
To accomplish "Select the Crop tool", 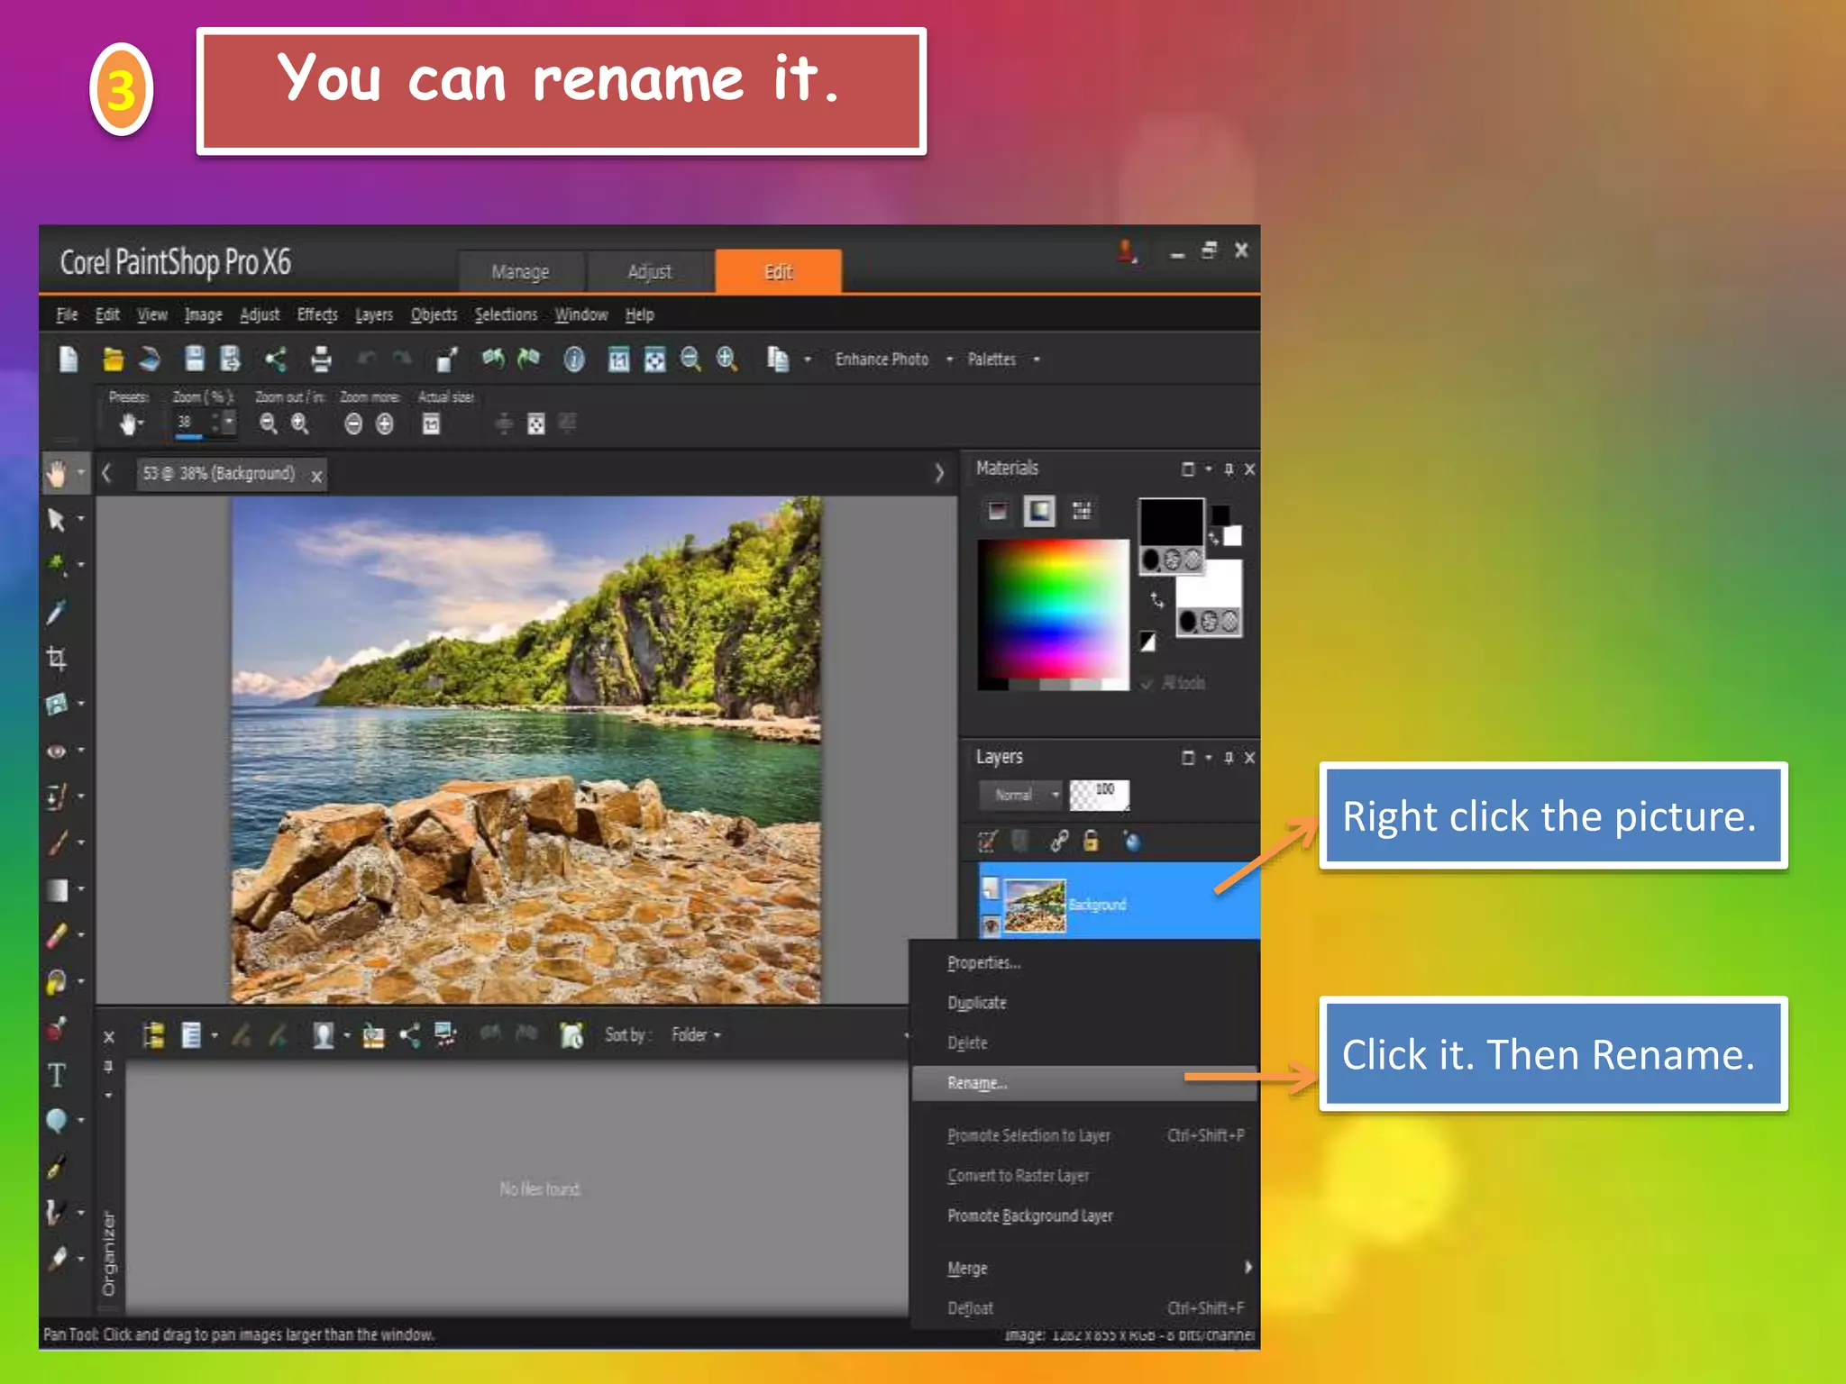I will 56,658.
